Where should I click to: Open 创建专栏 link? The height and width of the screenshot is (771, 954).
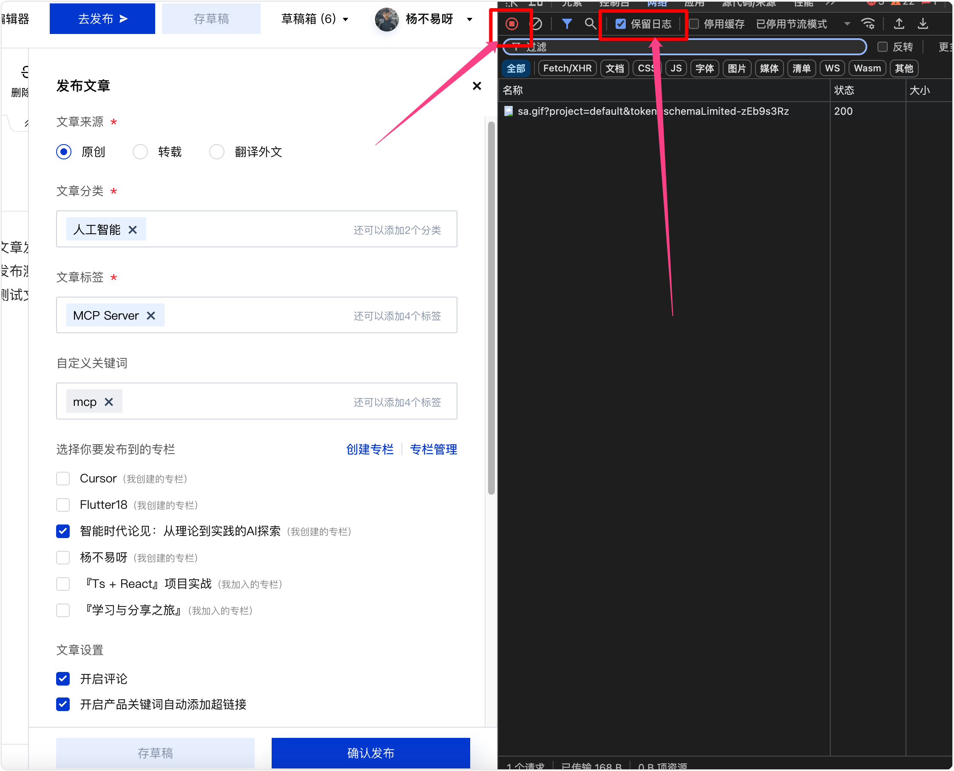(x=369, y=449)
